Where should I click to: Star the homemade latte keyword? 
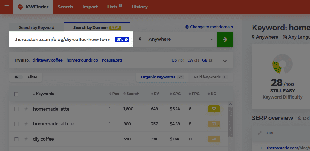[26, 109]
